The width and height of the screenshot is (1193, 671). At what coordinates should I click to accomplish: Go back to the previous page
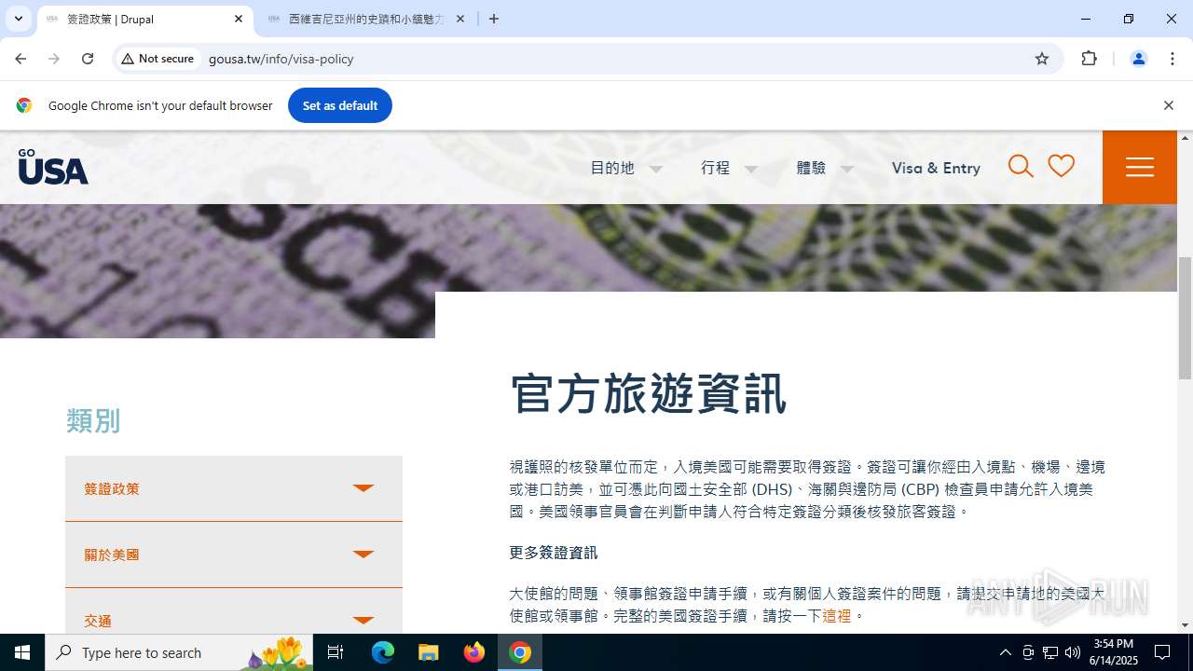click(21, 59)
